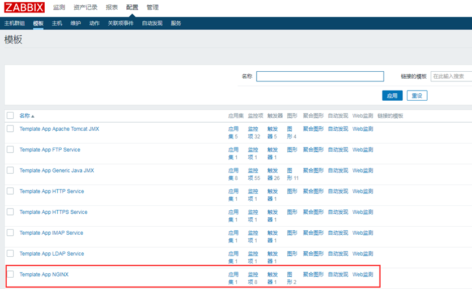
Task: Open the 服务 submenu tab
Action: point(176,23)
